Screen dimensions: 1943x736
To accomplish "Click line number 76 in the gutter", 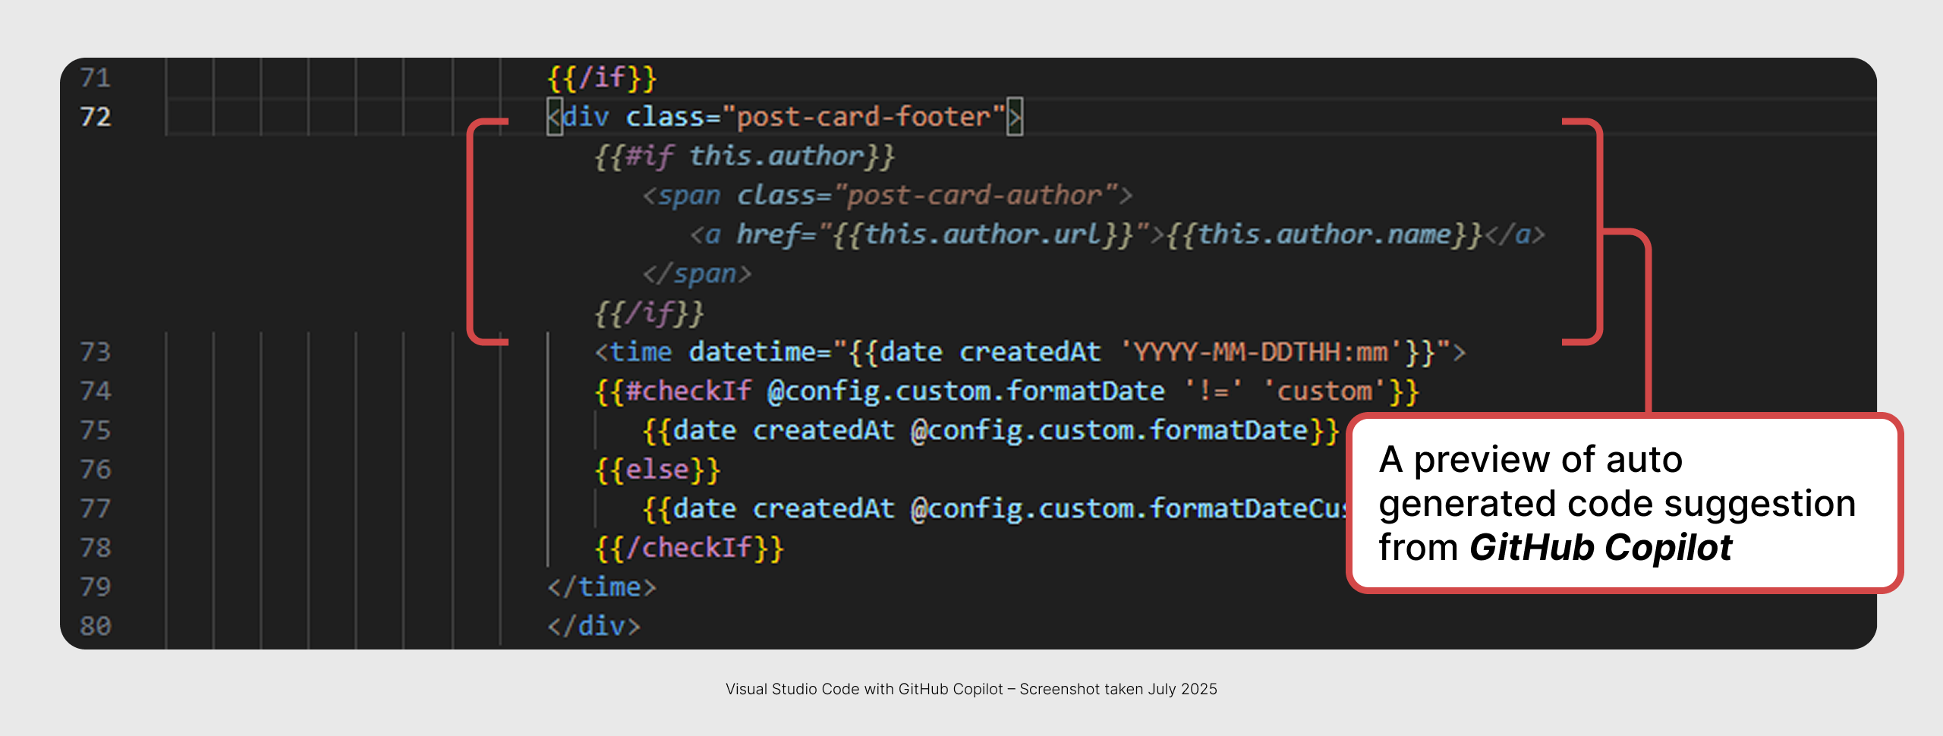I will [96, 470].
